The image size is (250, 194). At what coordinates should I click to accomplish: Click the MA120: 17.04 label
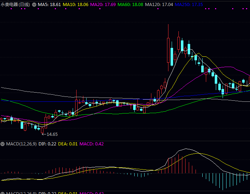click(159, 5)
